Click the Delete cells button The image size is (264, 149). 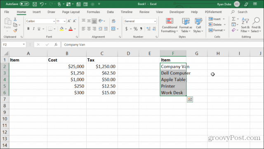point(217,25)
